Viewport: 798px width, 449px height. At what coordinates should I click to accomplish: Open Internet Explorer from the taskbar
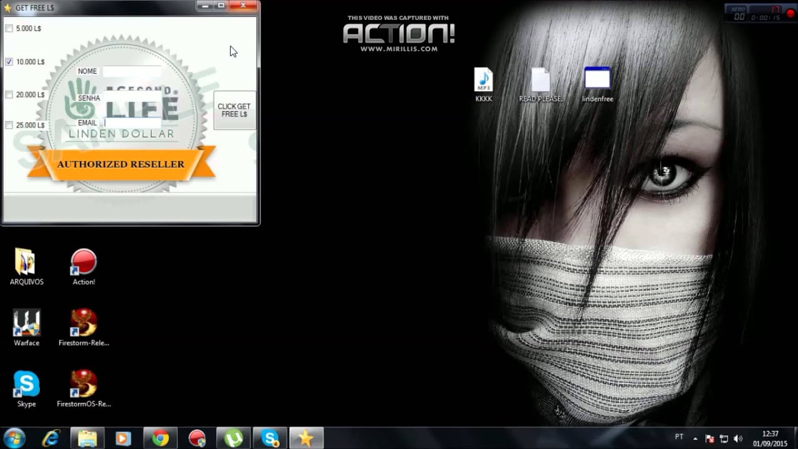(x=50, y=438)
